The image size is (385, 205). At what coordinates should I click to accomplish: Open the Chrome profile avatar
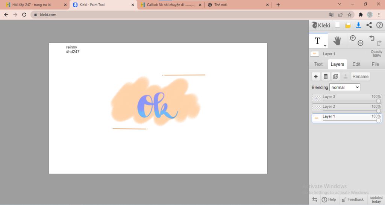coord(370,15)
